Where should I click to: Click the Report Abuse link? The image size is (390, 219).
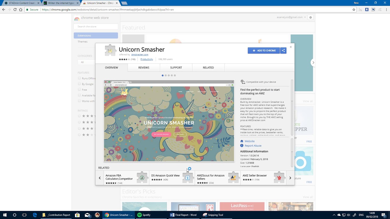pos(253,146)
